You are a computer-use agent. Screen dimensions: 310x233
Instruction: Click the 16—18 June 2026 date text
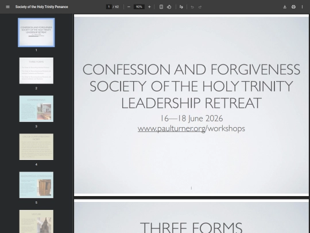[x=192, y=119]
